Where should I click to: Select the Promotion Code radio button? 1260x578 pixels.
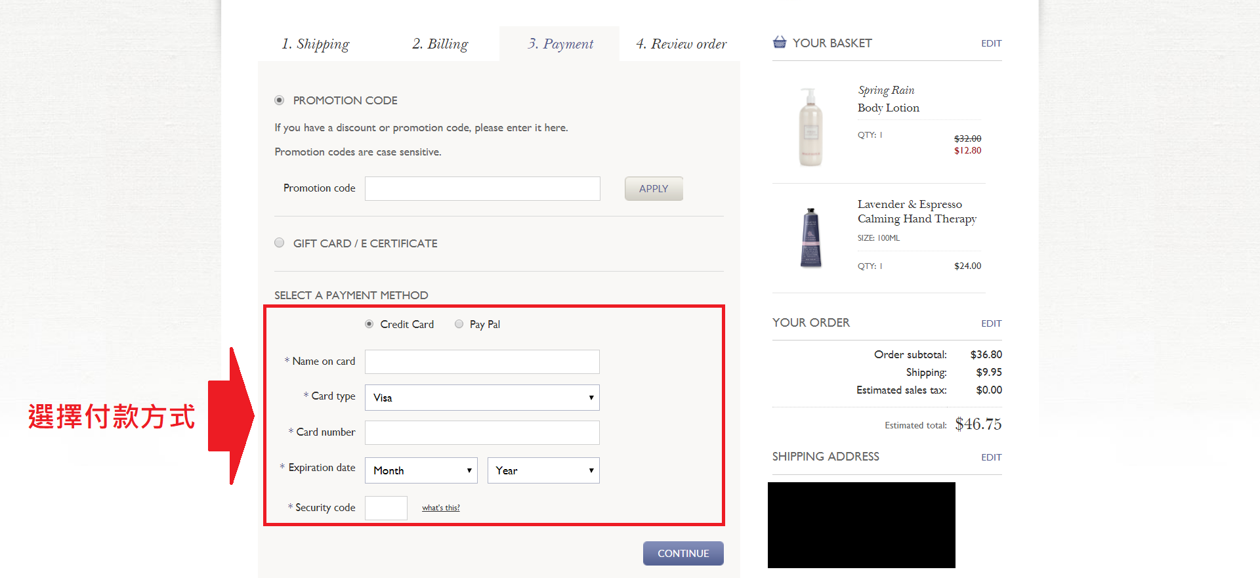(280, 100)
